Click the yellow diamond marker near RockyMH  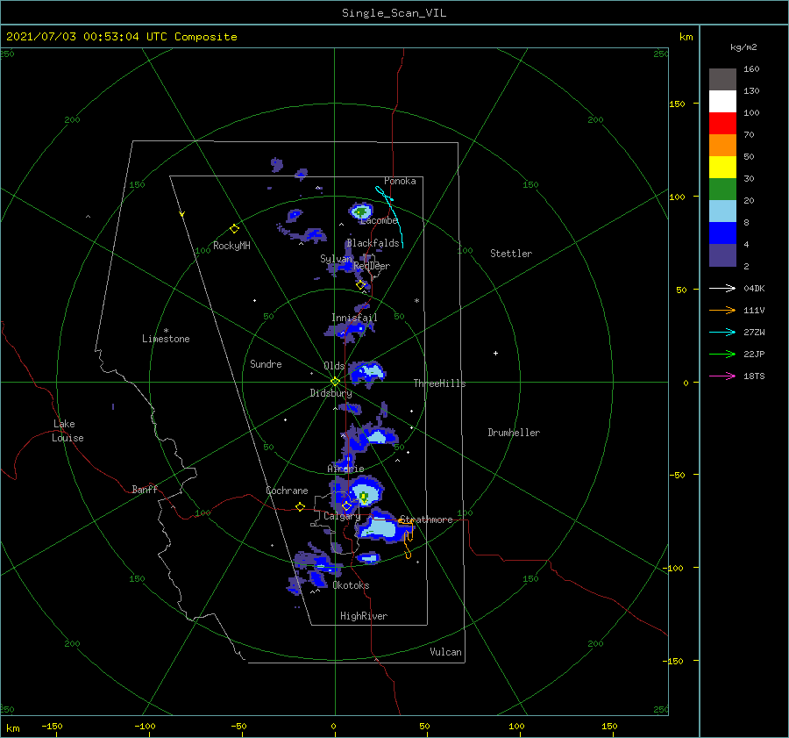click(x=234, y=229)
